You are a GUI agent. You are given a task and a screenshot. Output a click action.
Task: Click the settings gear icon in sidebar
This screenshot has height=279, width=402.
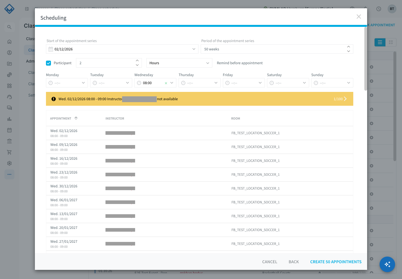(x=9, y=163)
